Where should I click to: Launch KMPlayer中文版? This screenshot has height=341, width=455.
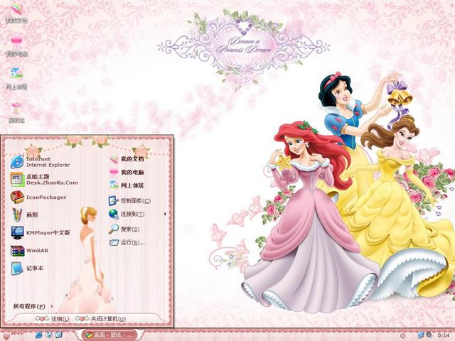[41, 232]
